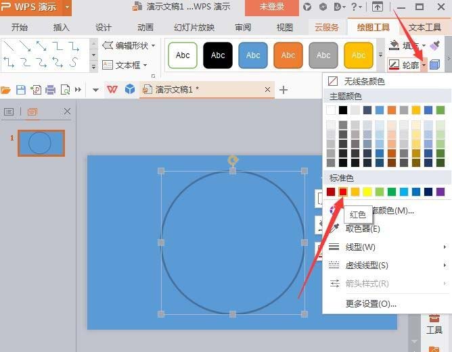Pick the black theme color swatch
The image size is (452, 352).
[343, 110]
